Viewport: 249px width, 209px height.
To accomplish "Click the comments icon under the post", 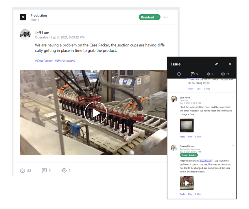I will coord(44,171).
